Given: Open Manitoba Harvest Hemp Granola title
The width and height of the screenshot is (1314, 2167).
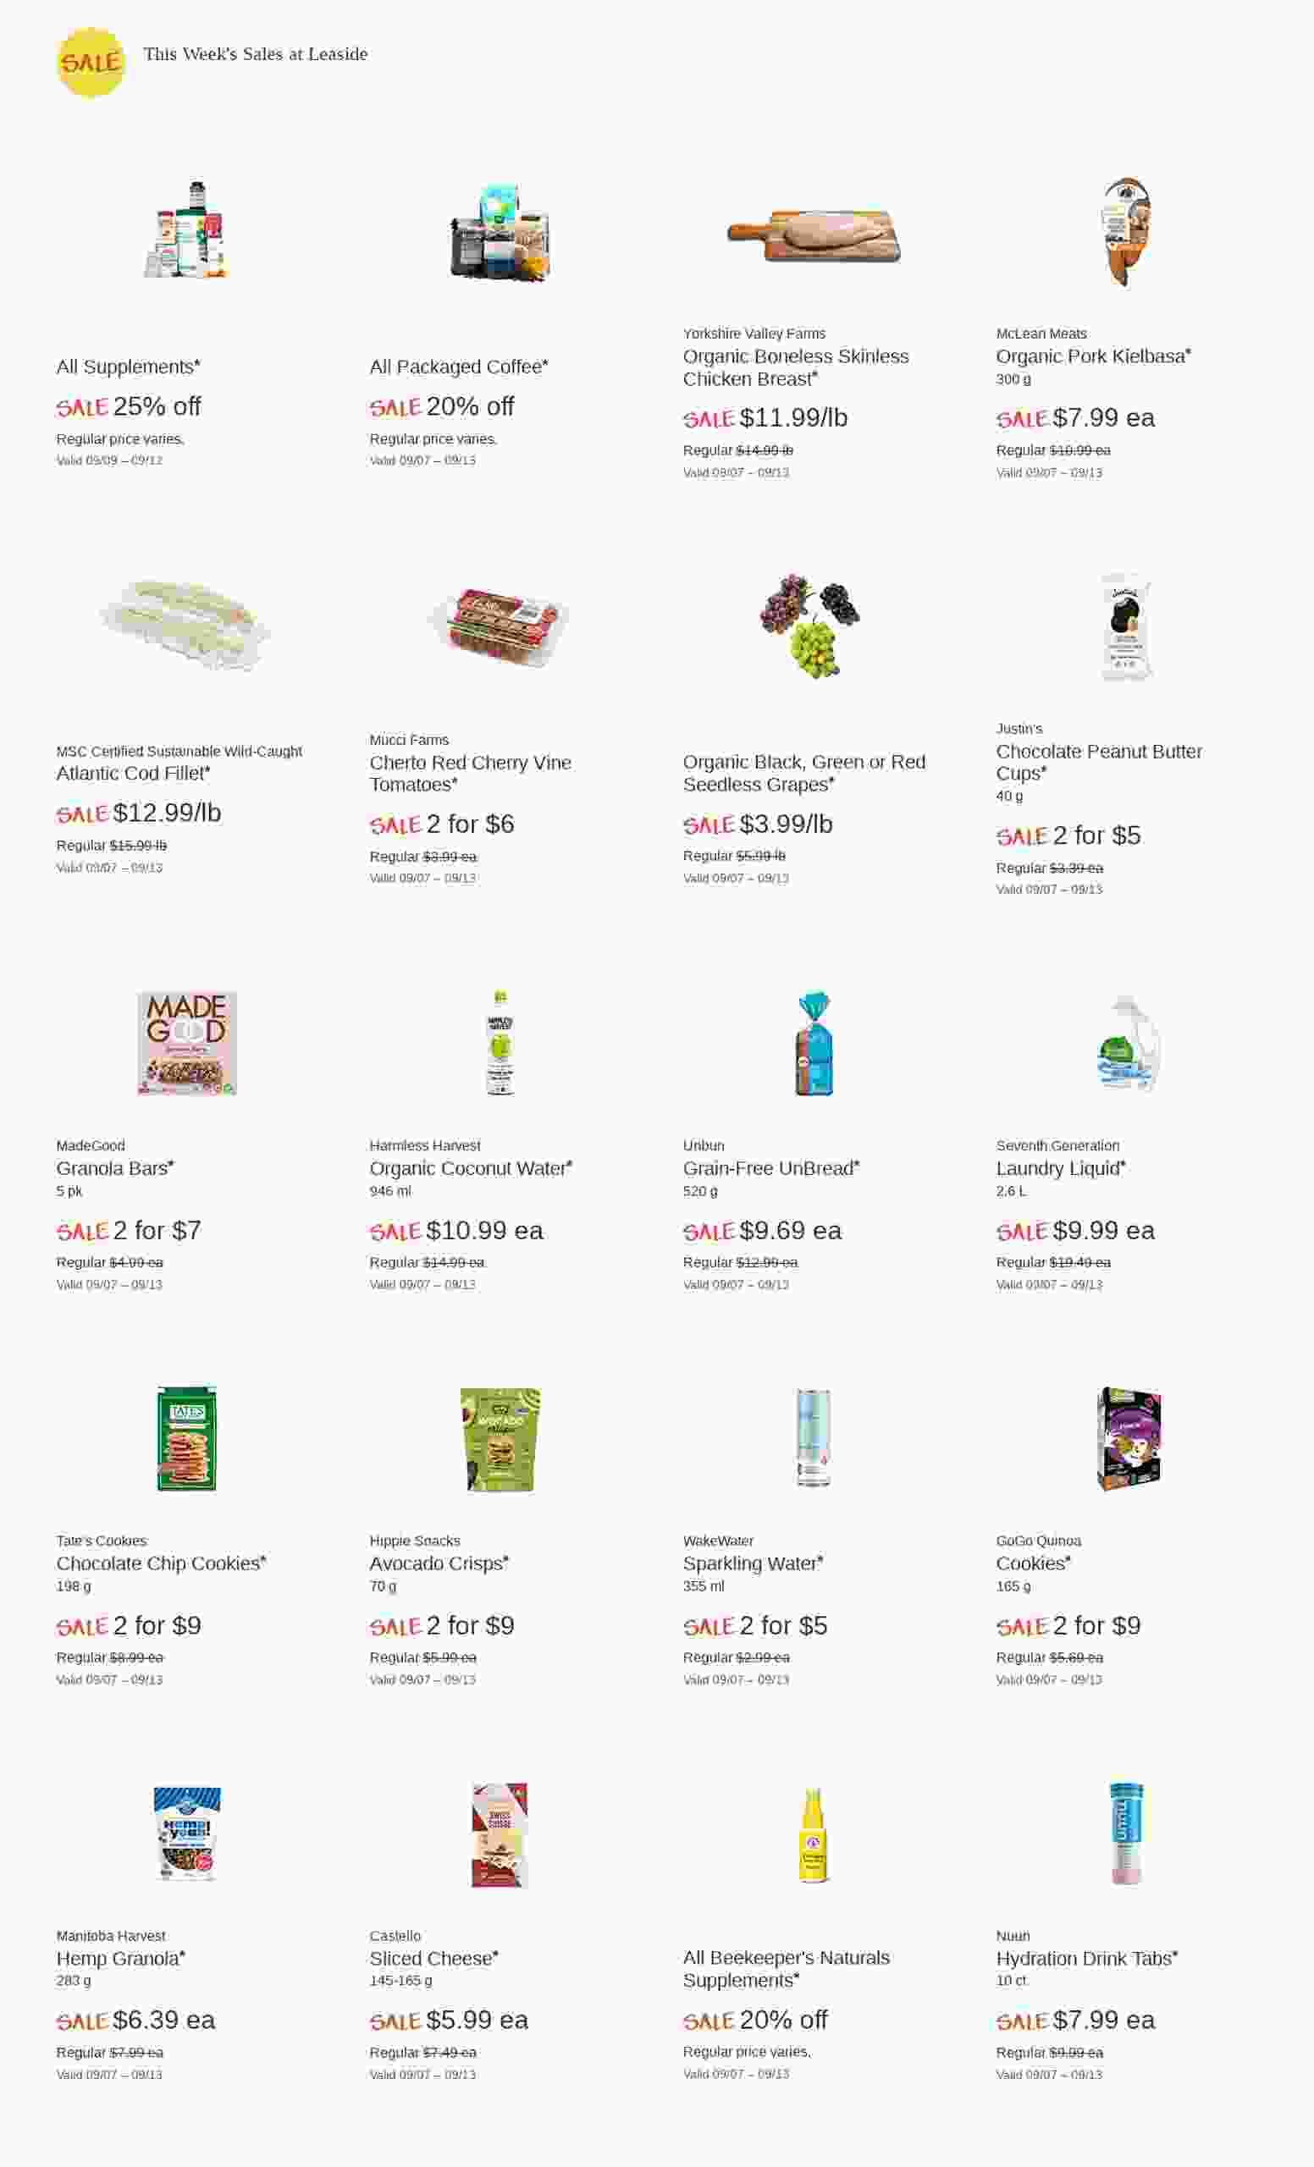Looking at the screenshot, I should pyautogui.click(x=119, y=1958).
